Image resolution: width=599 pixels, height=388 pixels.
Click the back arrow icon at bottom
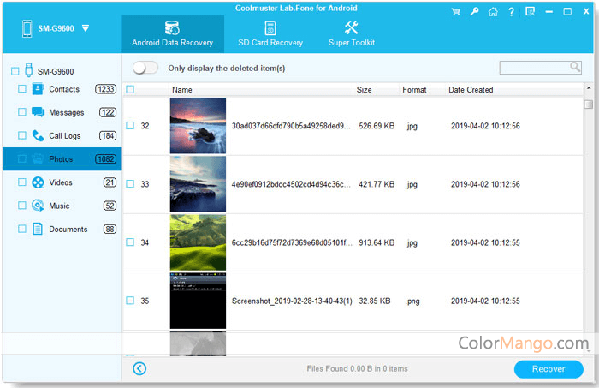[140, 369]
